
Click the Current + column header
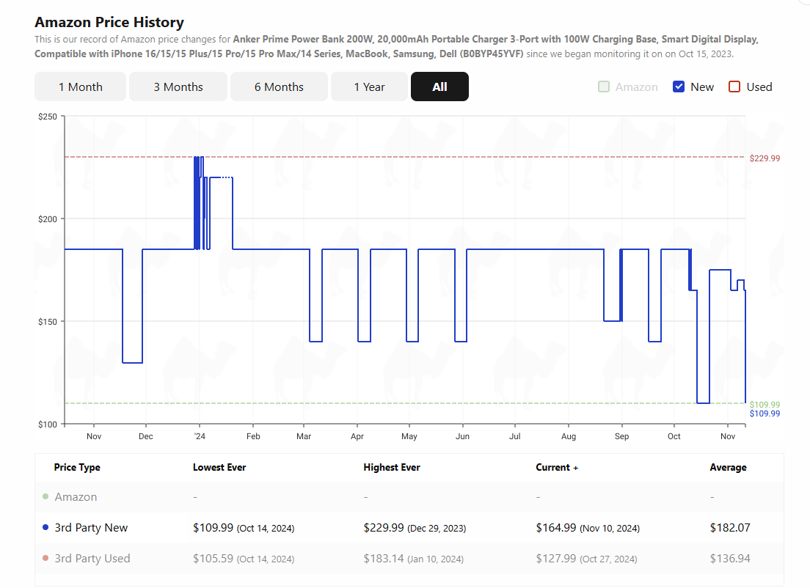point(557,467)
